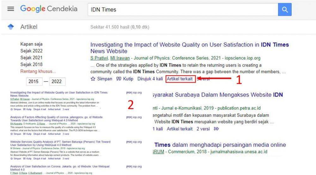Open the Artikel section heading
Viewport: 316px width, 175px height.
click(29, 27)
